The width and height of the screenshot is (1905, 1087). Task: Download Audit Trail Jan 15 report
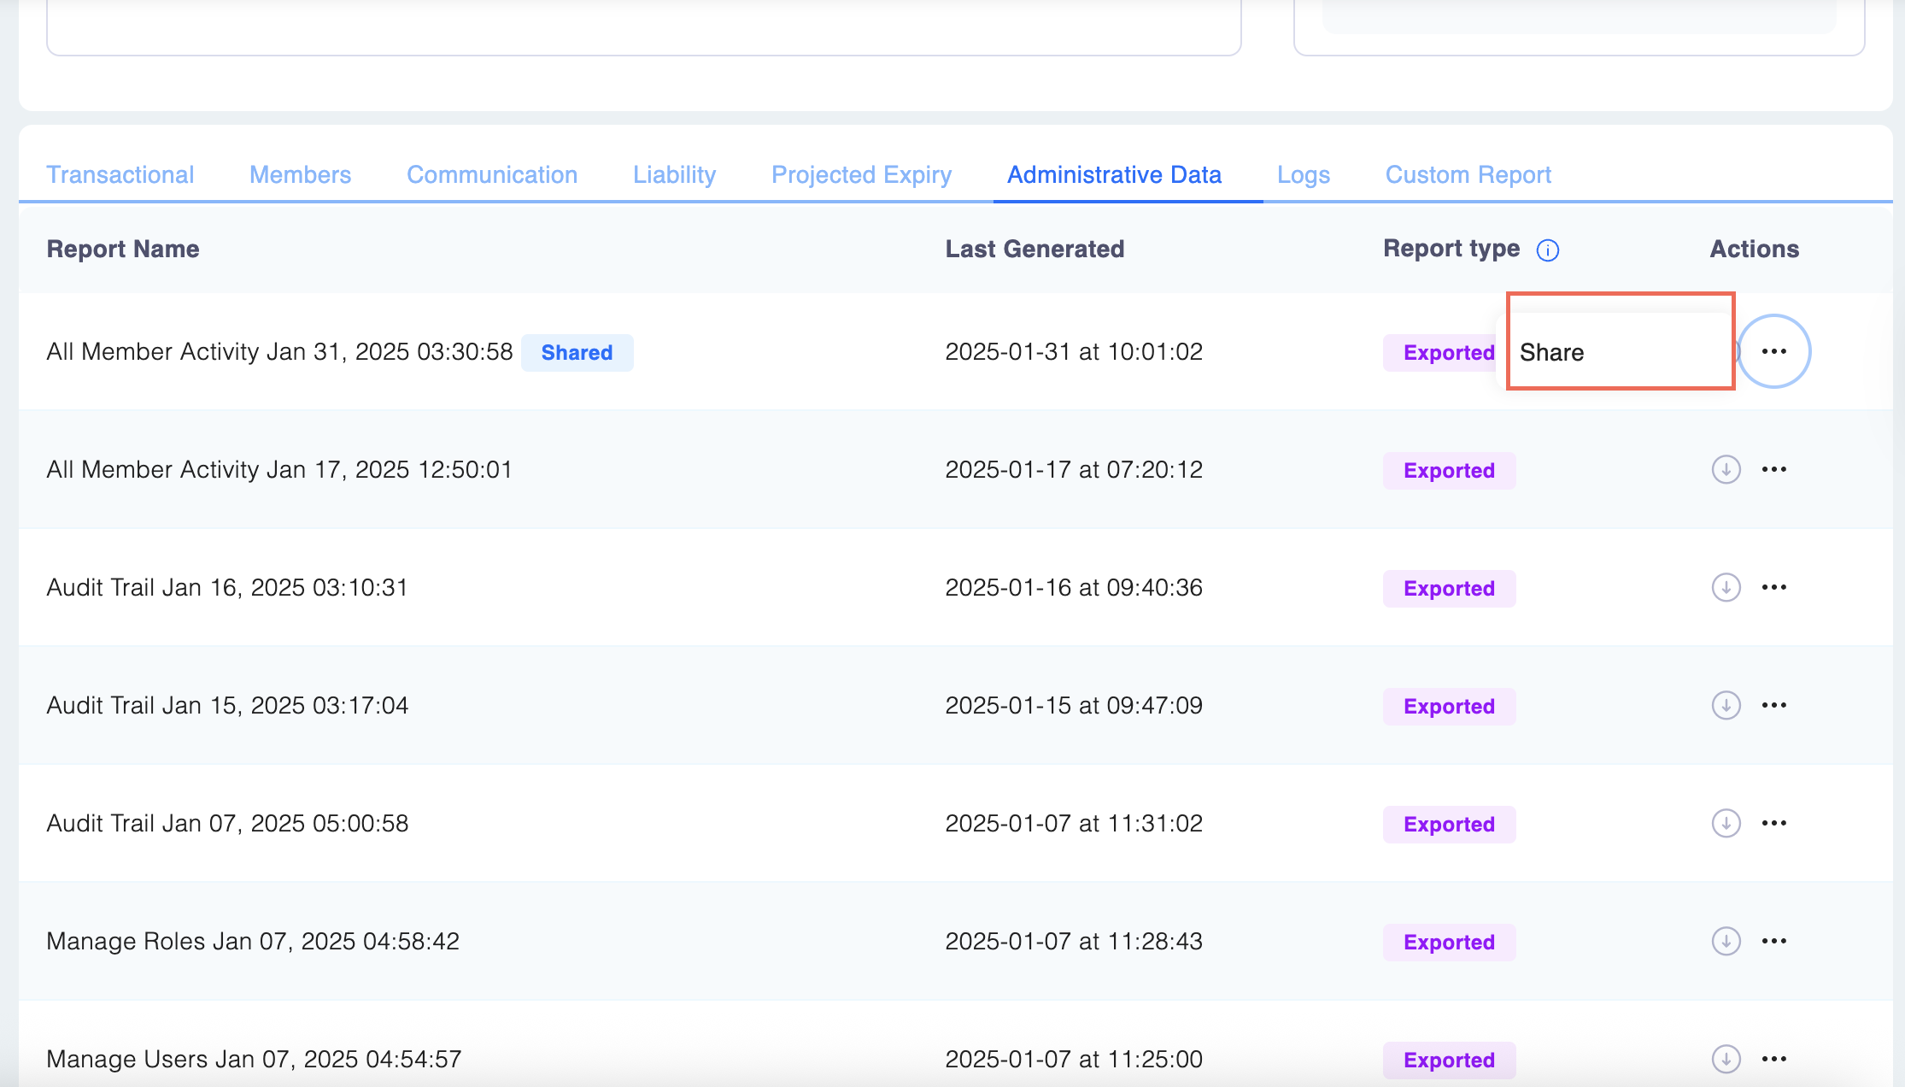click(x=1726, y=706)
